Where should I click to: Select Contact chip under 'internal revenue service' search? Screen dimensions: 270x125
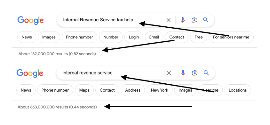point(107,90)
